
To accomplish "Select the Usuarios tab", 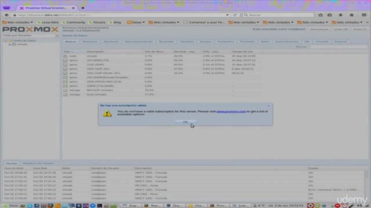I will [x=187, y=42].
